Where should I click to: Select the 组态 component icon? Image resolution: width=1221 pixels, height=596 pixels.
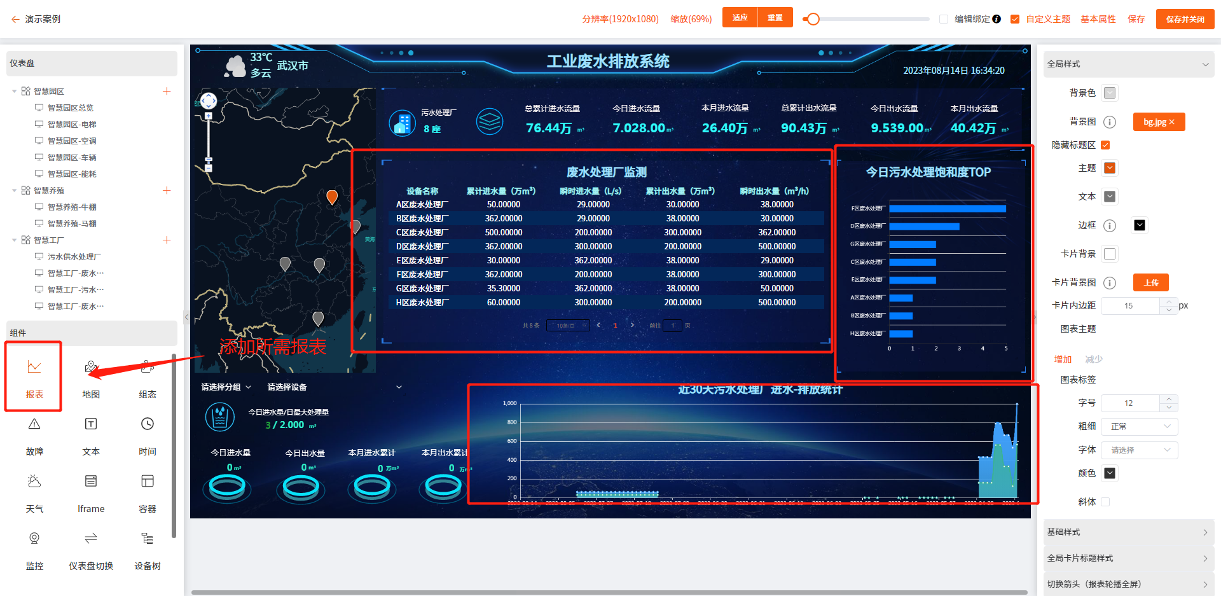click(x=148, y=366)
